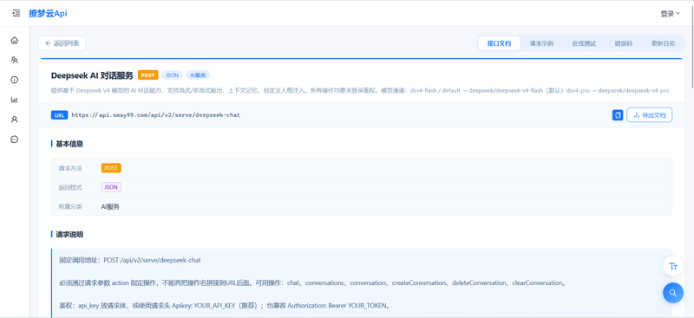694x318 pixels.
Task: Click the 请求说明 section heading
Action: [69, 235]
